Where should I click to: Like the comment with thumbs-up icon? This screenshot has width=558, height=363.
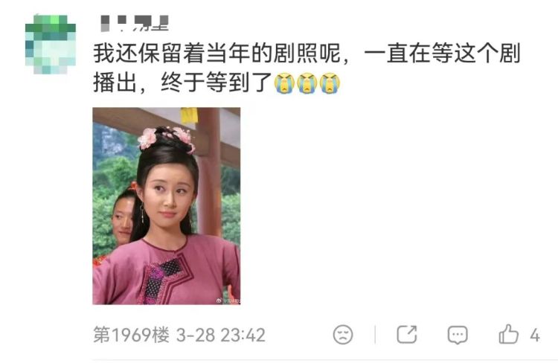click(508, 334)
